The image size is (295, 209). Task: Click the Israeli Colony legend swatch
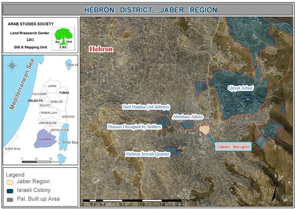click(10, 190)
